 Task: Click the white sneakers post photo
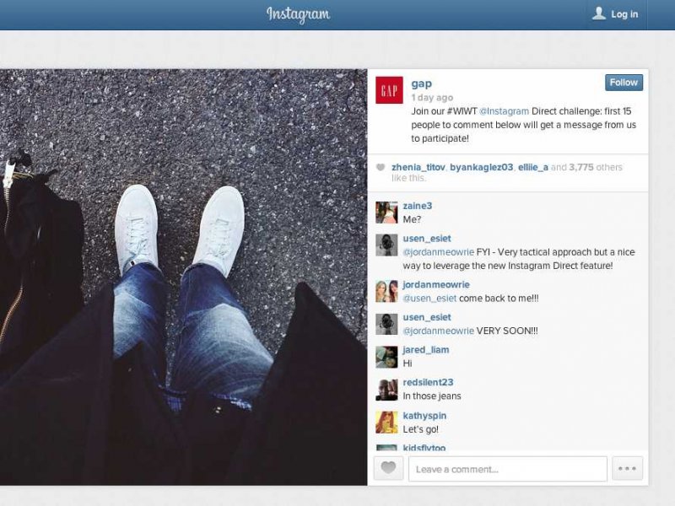[x=184, y=277]
